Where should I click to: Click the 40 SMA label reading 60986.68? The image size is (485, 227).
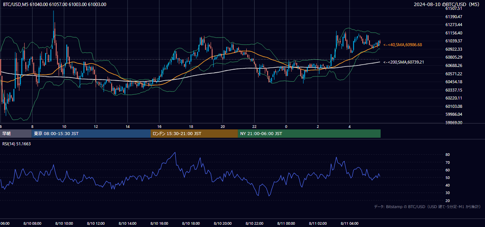point(403,45)
